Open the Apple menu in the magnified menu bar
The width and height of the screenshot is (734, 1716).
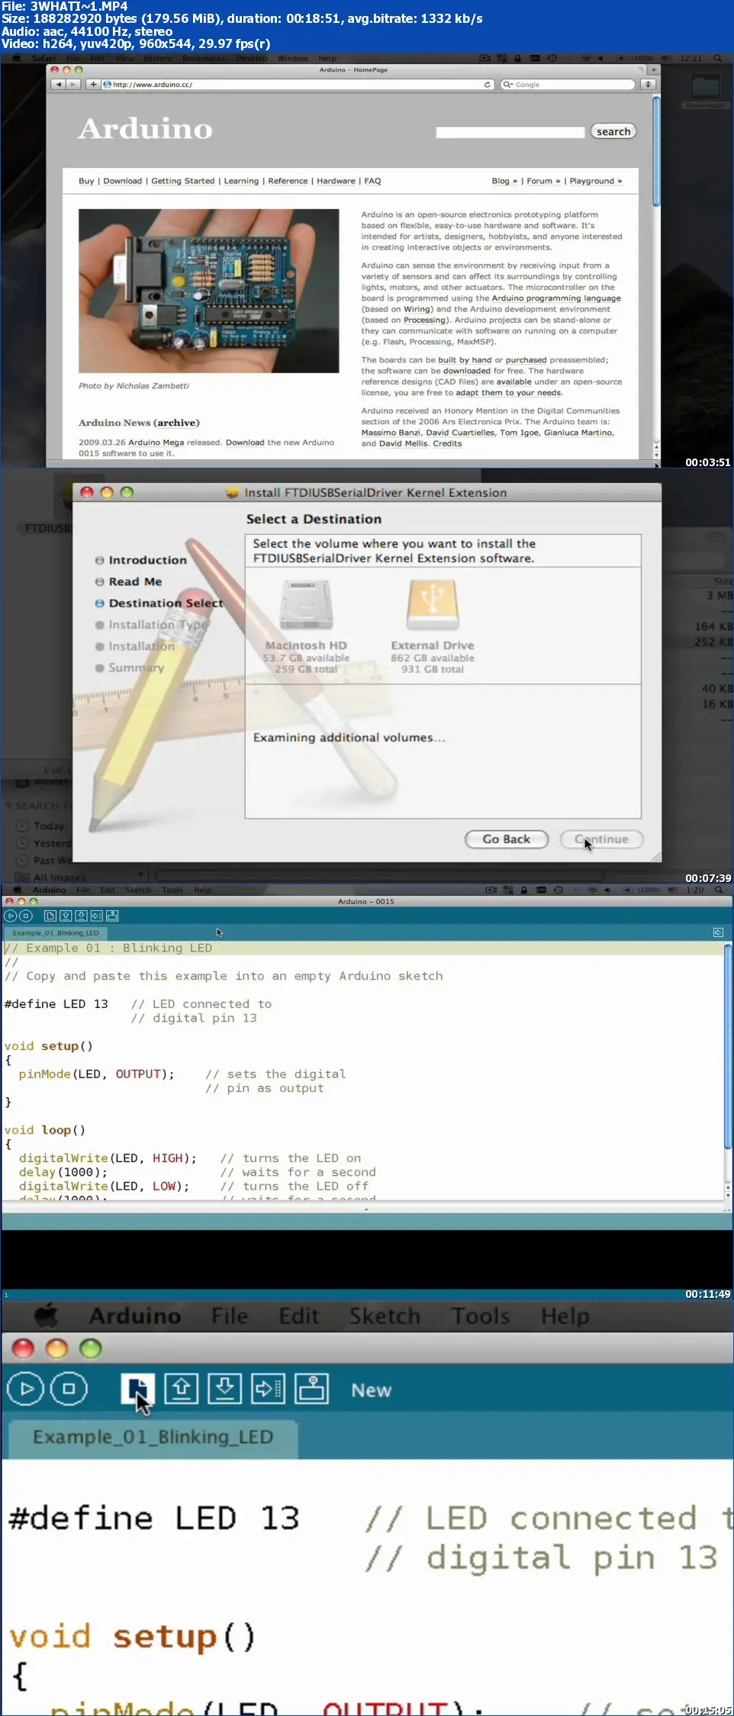pos(47,1315)
